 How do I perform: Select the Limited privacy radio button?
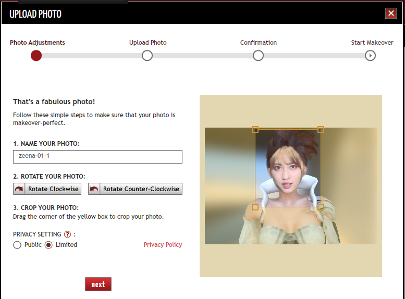point(48,245)
